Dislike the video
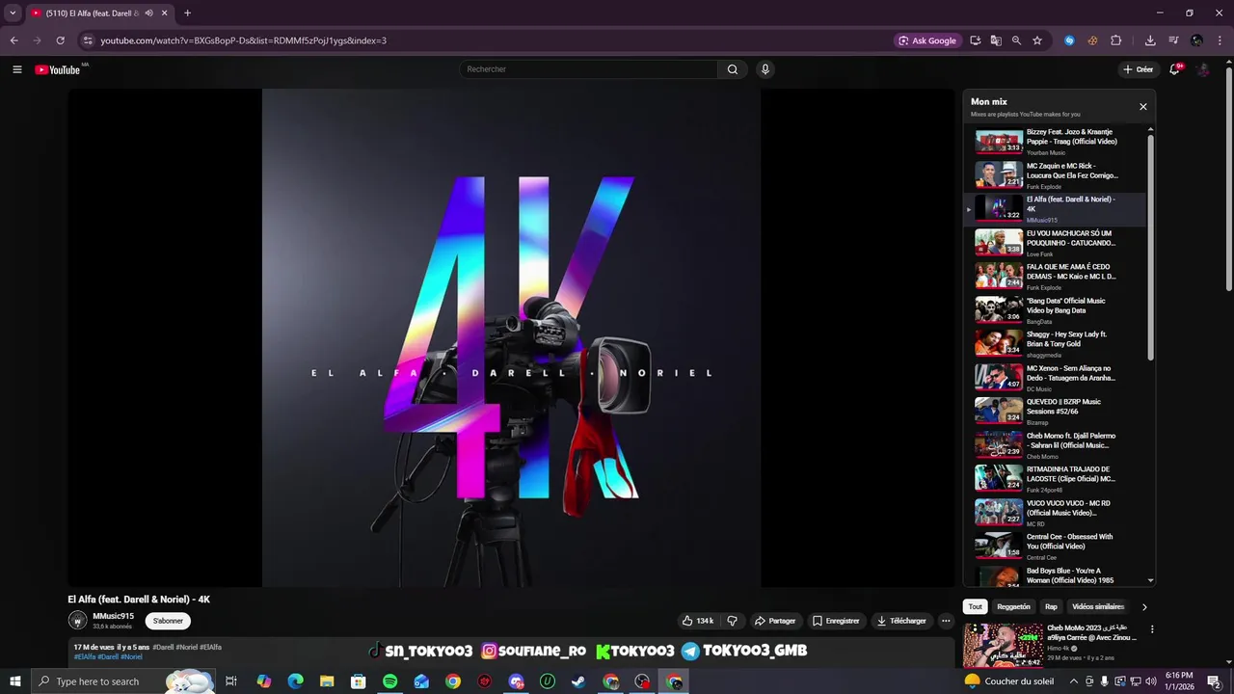The height and width of the screenshot is (694, 1234). [732, 621]
